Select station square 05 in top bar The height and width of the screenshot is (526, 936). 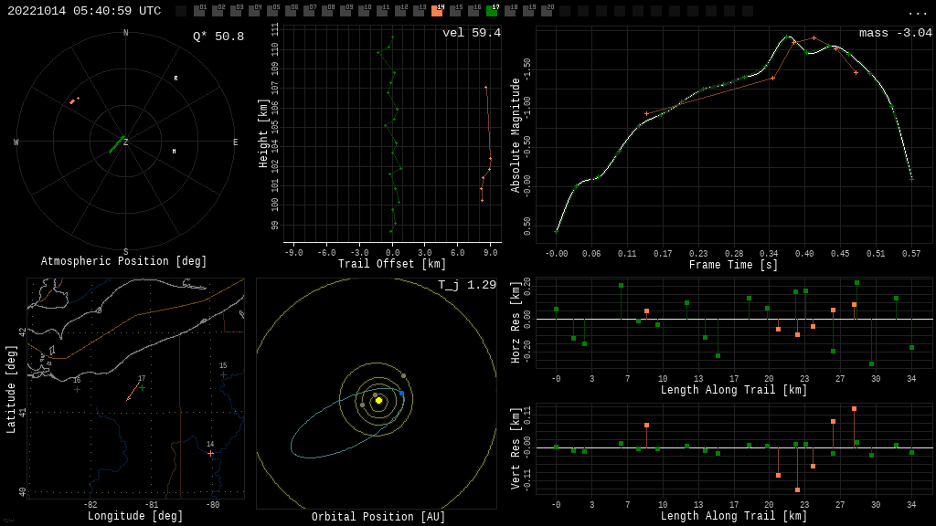tap(272, 11)
